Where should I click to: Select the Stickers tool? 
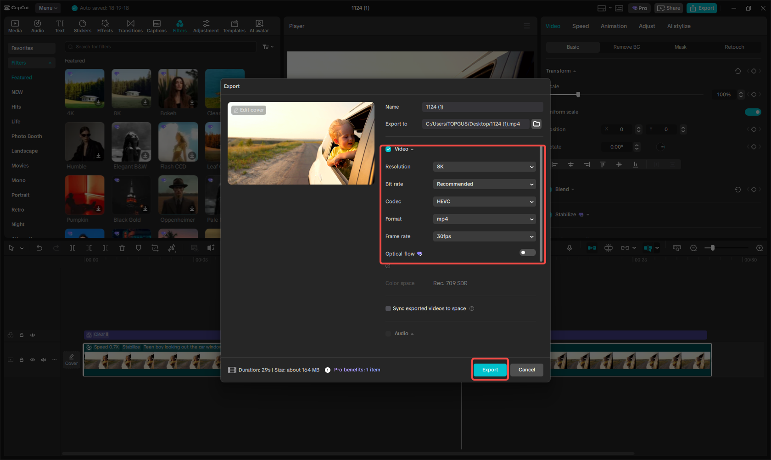pos(83,26)
